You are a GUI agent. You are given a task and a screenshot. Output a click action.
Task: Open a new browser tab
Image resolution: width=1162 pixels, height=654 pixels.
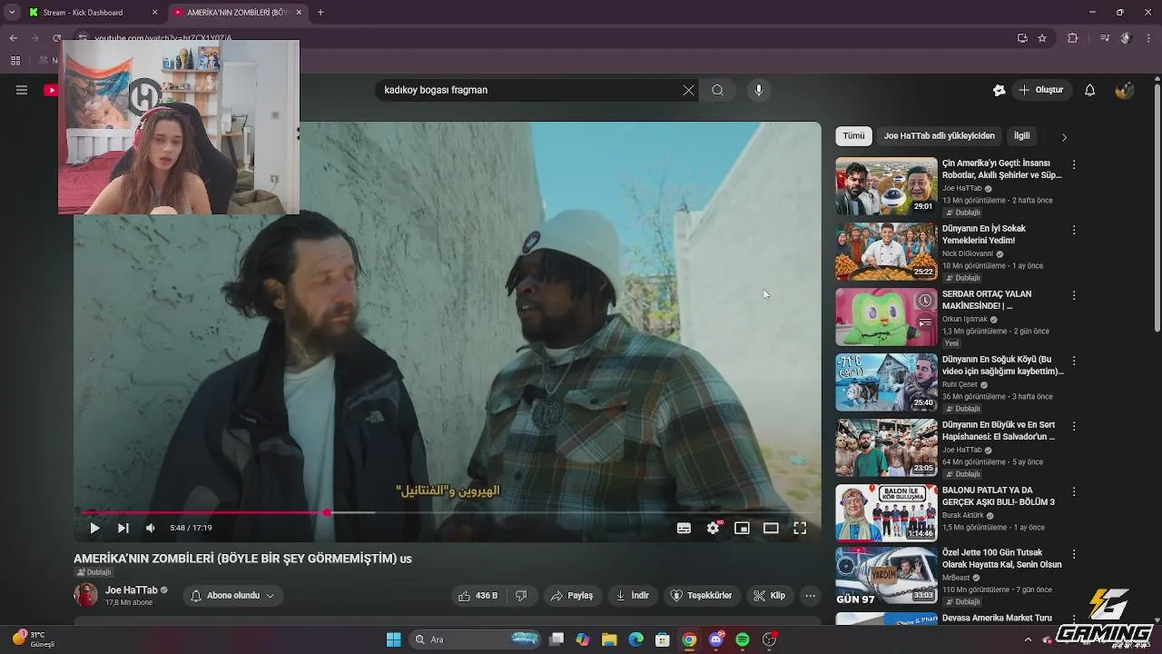tap(320, 13)
